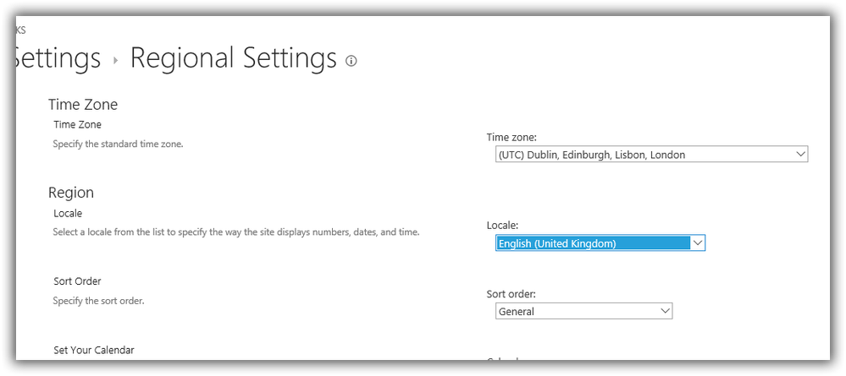Click 'Specify the sort order.' description text
This screenshot has width=846, height=376.
tap(98, 301)
